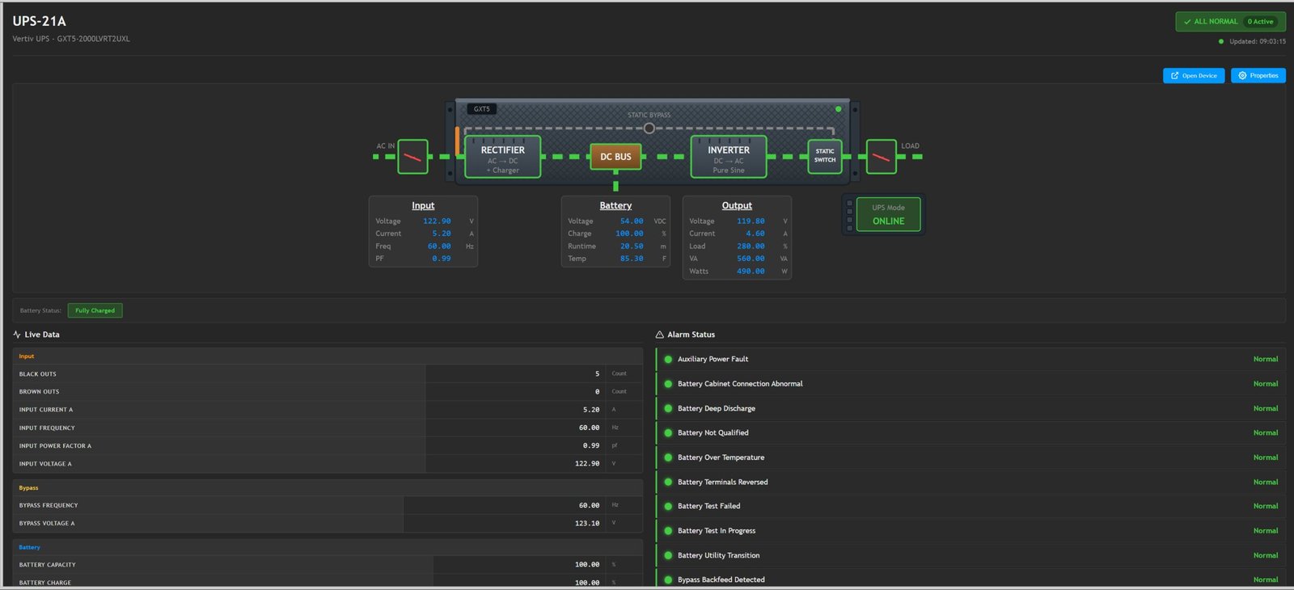Click Battery Cabinet Connection Abnormal status dot
The image size is (1294, 590).
coord(668,384)
